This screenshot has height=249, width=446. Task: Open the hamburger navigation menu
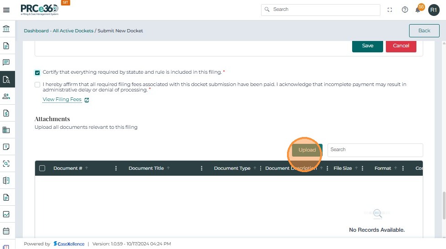click(6, 10)
